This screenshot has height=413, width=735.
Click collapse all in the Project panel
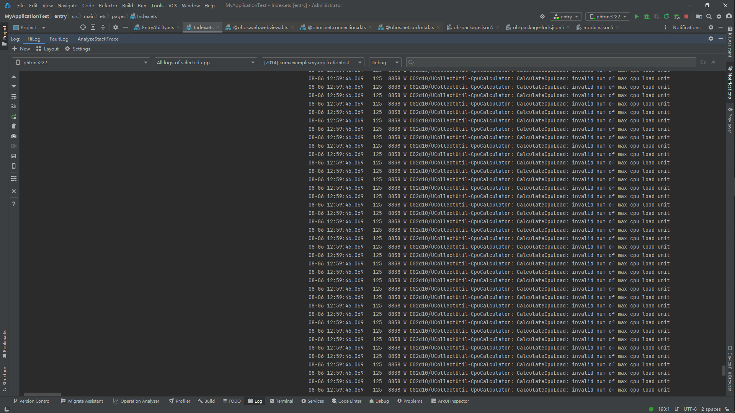coord(103,27)
